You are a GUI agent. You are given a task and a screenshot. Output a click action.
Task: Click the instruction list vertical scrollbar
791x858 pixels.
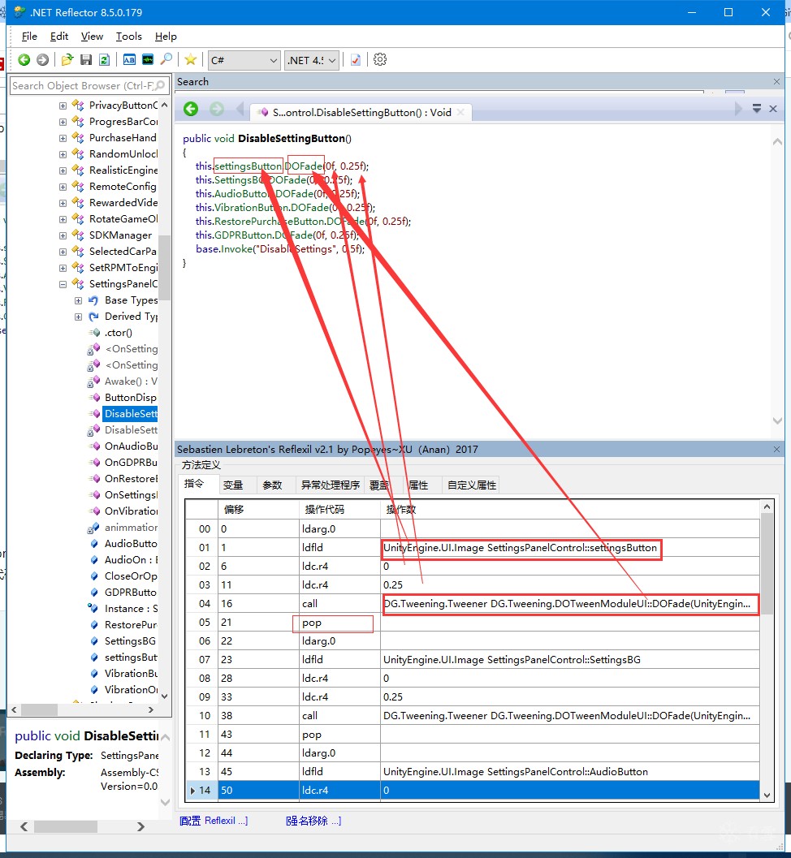coord(767,651)
